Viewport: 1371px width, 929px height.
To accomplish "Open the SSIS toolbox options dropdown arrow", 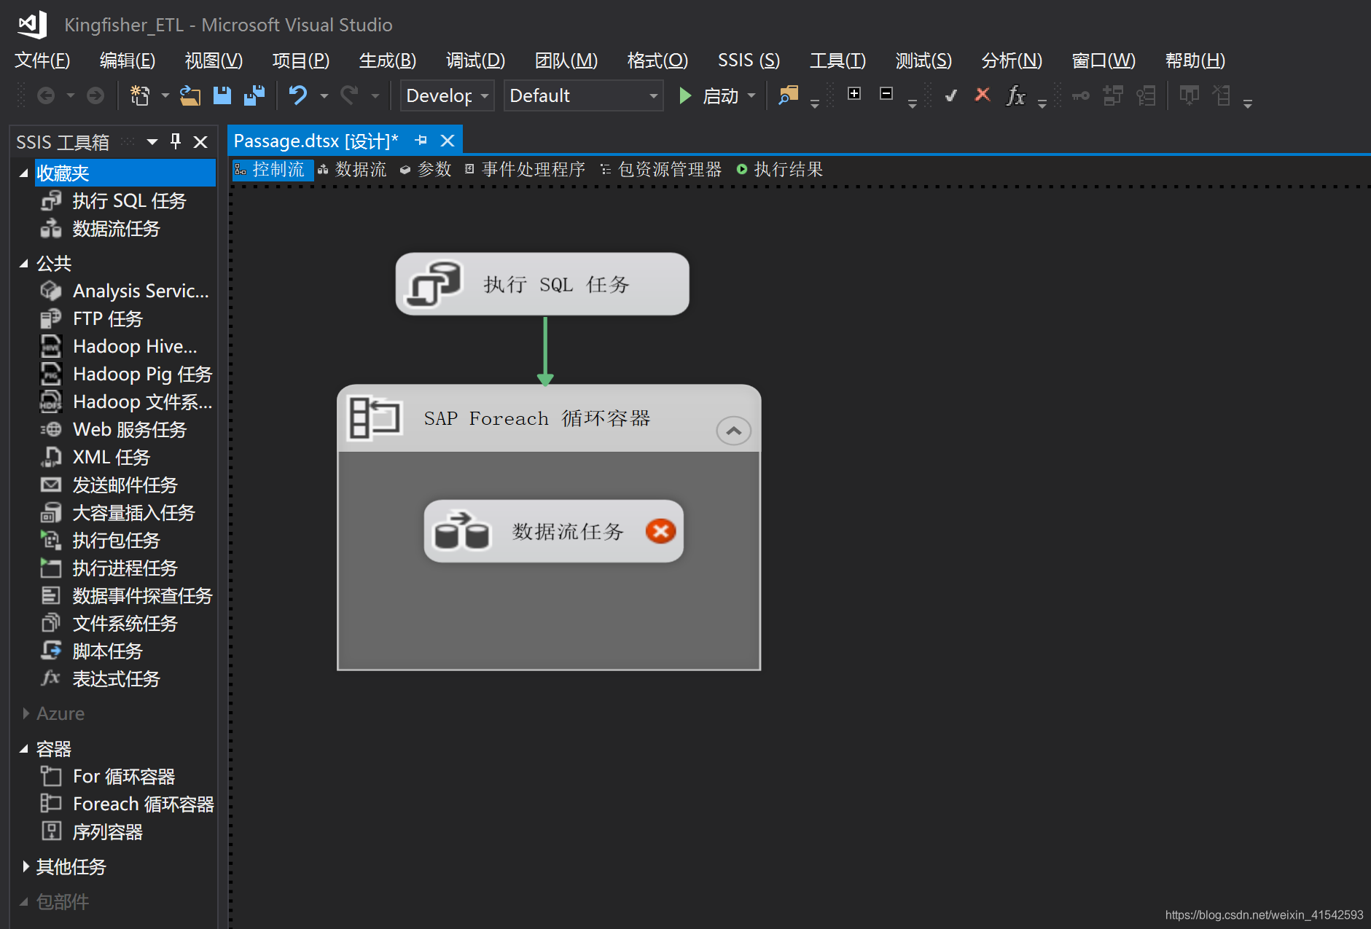I will [x=152, y=142].
